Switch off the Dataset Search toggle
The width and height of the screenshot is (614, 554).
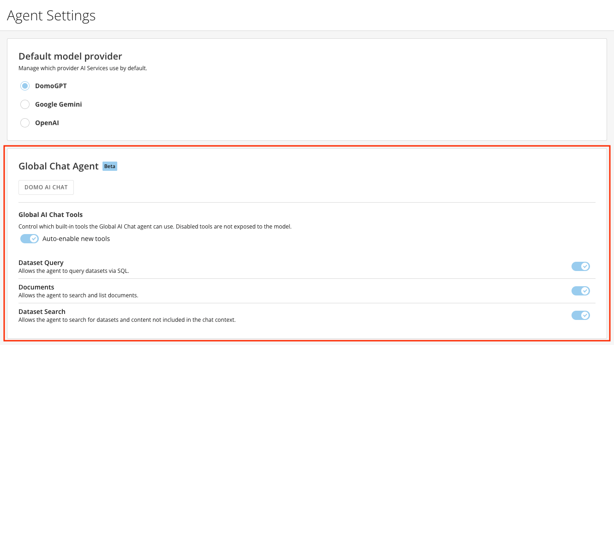point(581,315)
